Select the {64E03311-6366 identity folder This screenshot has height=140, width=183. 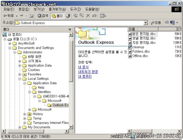click(56, 96)
